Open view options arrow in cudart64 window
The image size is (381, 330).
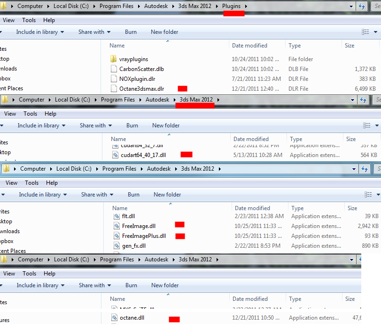(377, 126)
